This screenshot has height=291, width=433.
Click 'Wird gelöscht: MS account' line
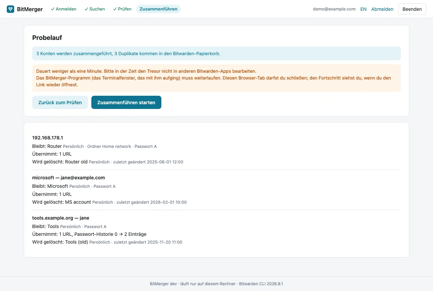pyautogui.click(x=109, y=202)
